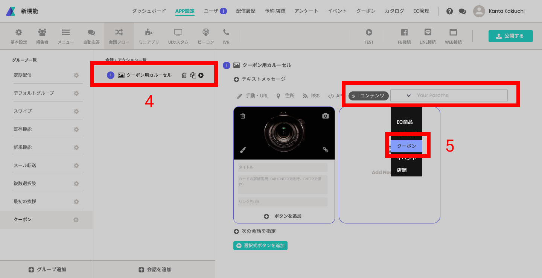Open LINE接続 connection icon
The height and width of the screenshot is (278, 542).
point(428,32)
